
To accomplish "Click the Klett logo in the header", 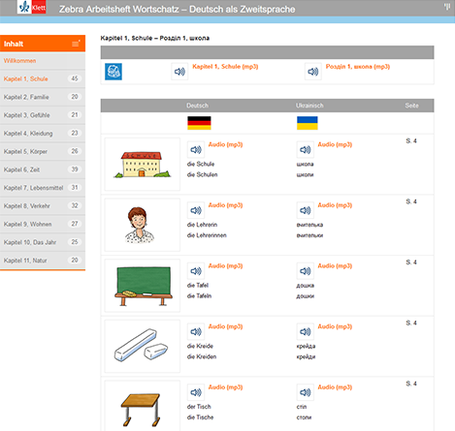I will pos(32,7).
